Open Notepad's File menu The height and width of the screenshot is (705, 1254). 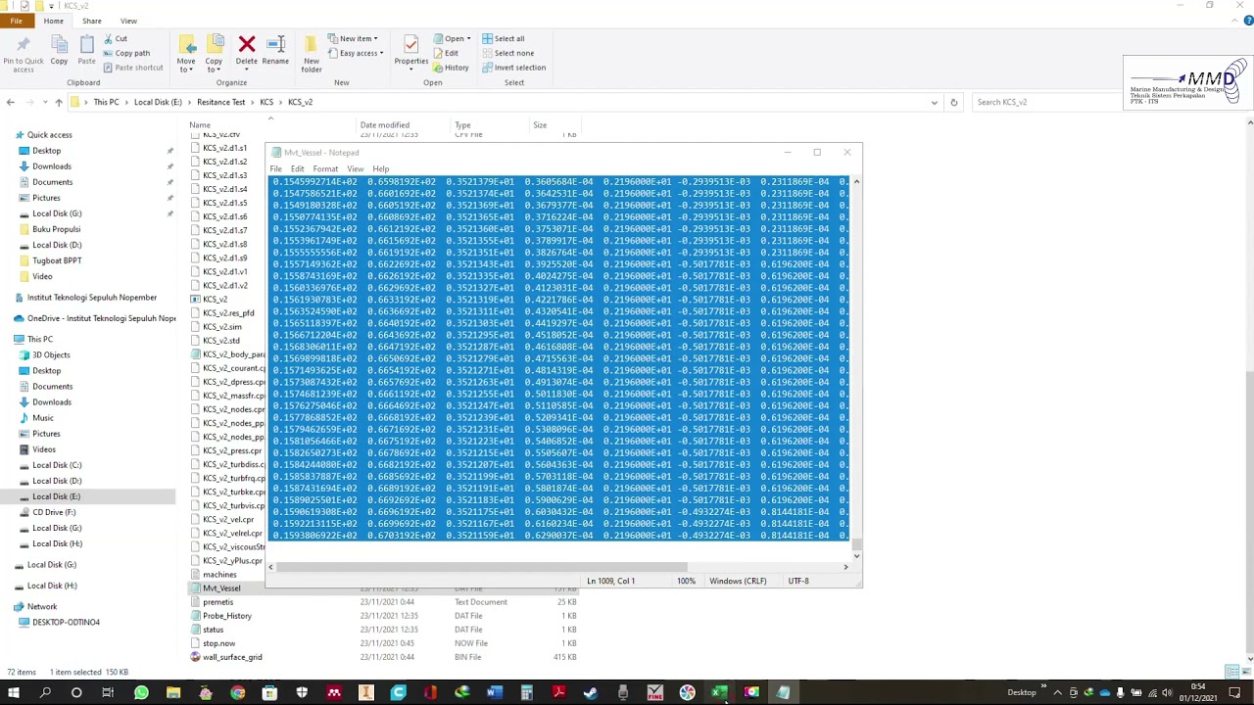(x=276, y=168)
